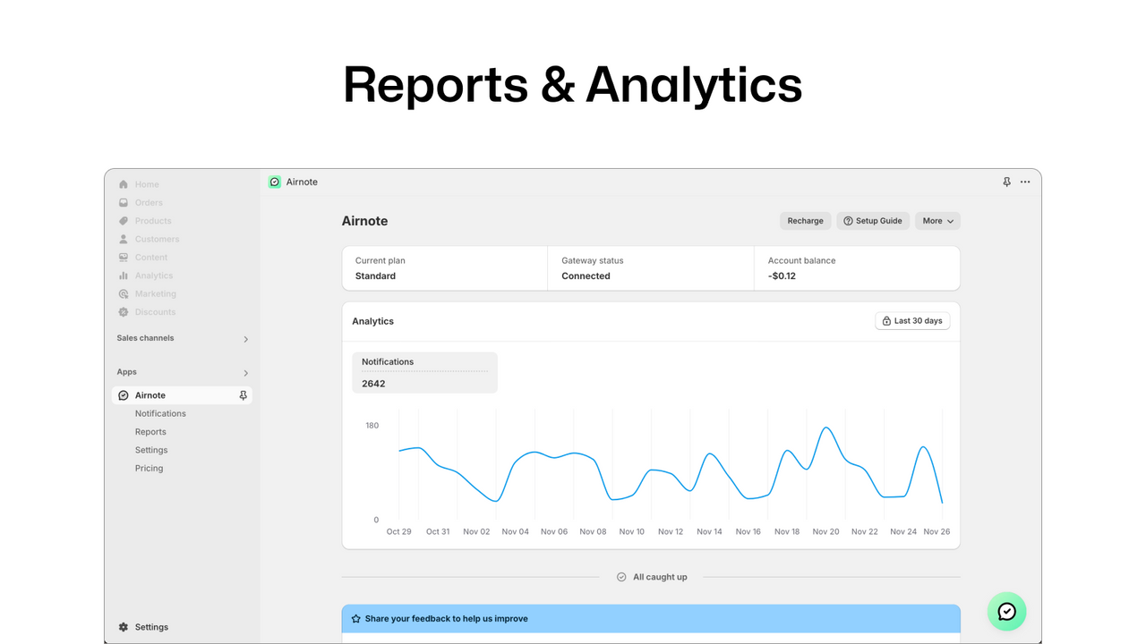Open the Setup Guide

tap(873, 221)
